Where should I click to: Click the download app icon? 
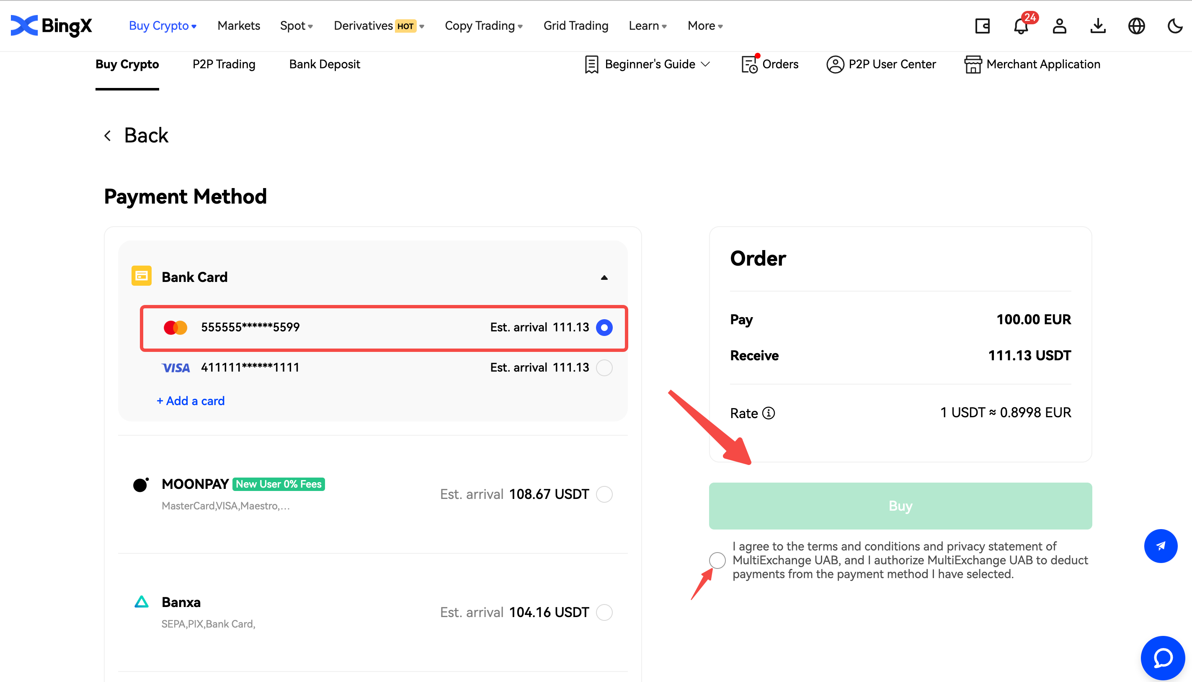point(1097,26)
